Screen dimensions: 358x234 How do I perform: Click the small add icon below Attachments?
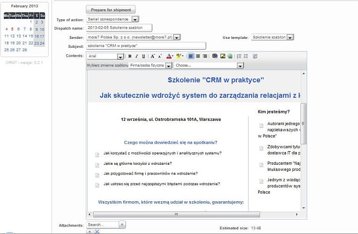point(89,232)
